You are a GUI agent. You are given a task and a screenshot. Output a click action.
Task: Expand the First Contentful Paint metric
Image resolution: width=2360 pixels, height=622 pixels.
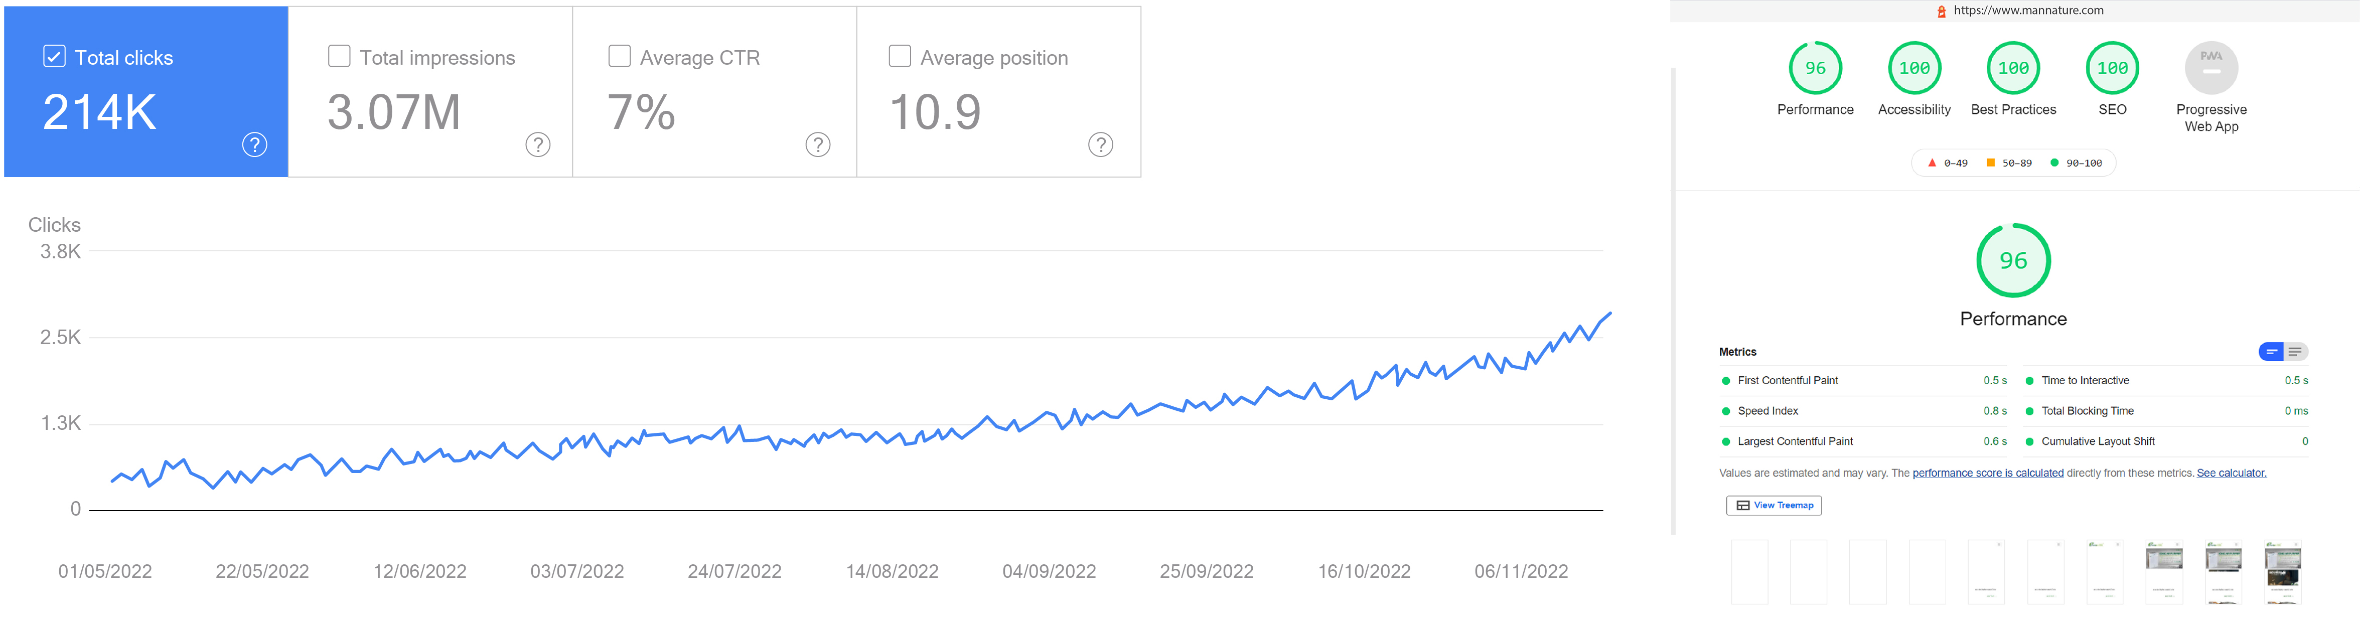[x=1863, y=381]
